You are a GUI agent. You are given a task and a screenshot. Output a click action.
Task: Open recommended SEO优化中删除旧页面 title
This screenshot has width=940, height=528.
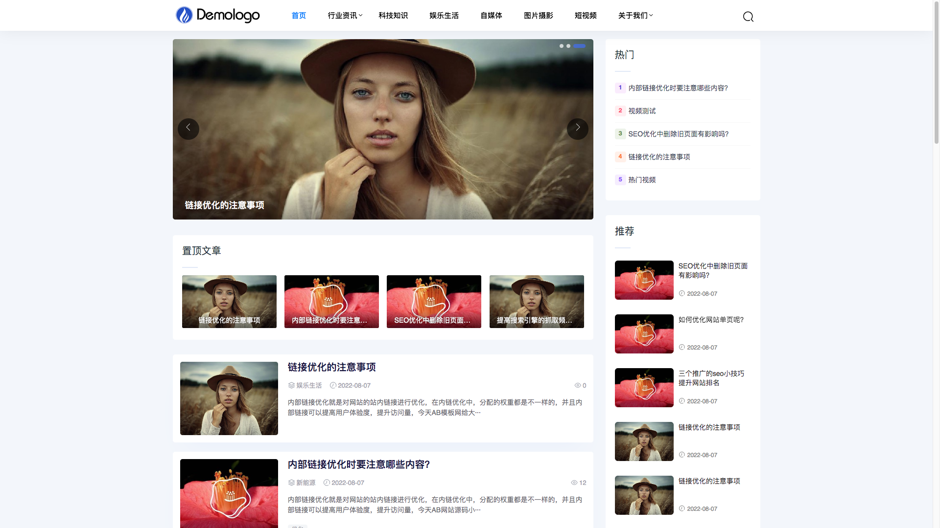pyautogui.click(x=713, y=270)
